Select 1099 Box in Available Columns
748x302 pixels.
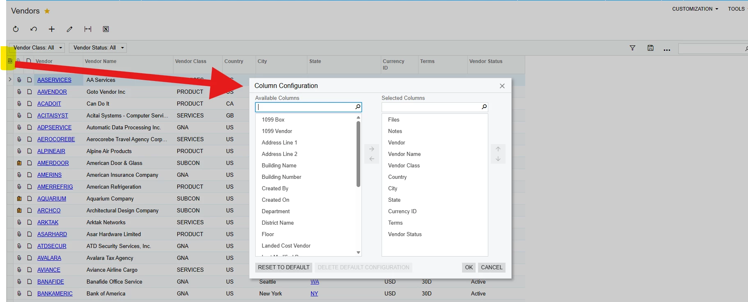pos(273,119)
